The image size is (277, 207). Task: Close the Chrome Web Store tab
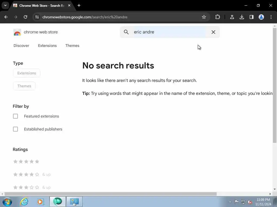69,5
